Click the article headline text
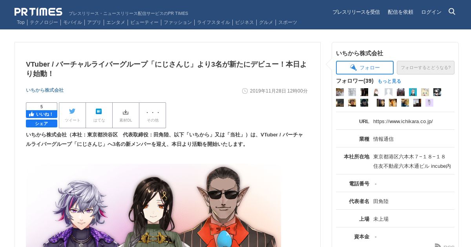This screenshot has width=471, height=247. coord(166,69)
